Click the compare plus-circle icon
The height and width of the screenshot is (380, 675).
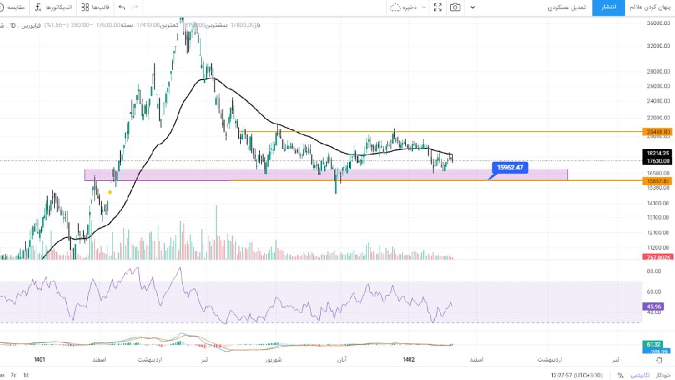1,7
